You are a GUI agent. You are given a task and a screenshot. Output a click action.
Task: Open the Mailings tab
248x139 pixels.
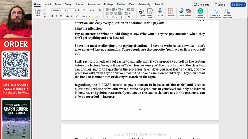(x=109, y=4)
